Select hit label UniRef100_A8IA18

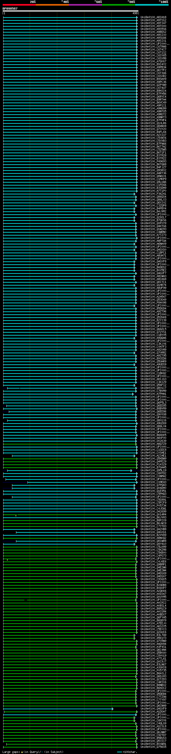pos(153,17)
